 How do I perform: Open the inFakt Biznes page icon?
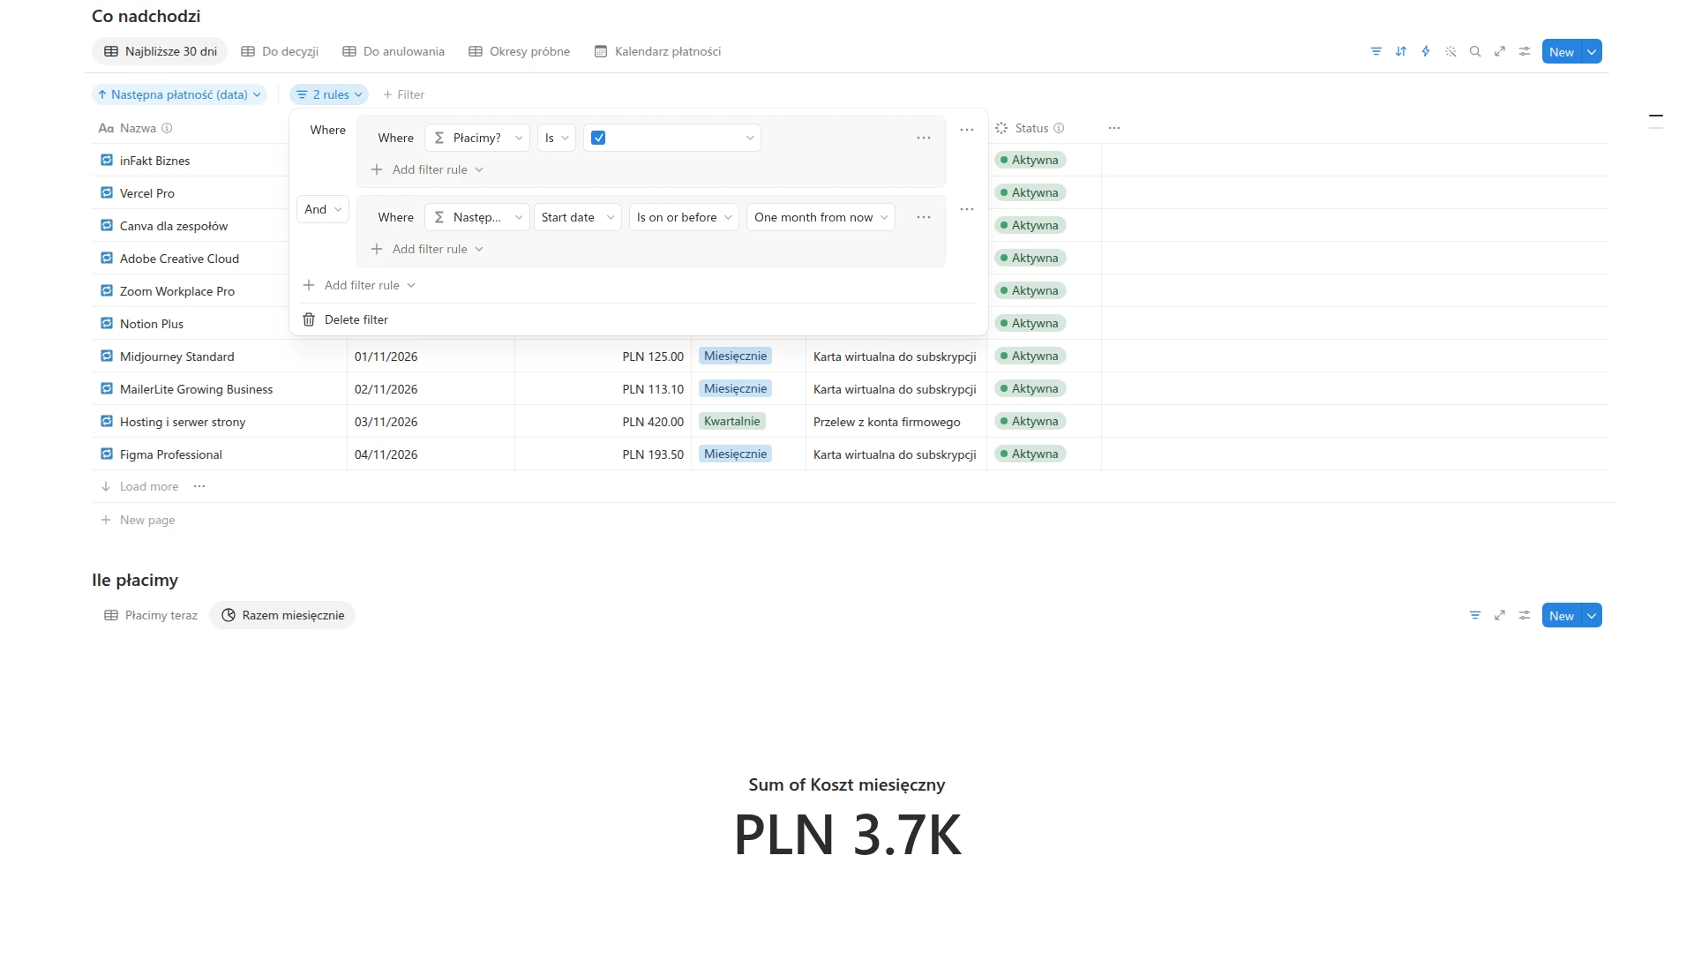coord(107,160)
